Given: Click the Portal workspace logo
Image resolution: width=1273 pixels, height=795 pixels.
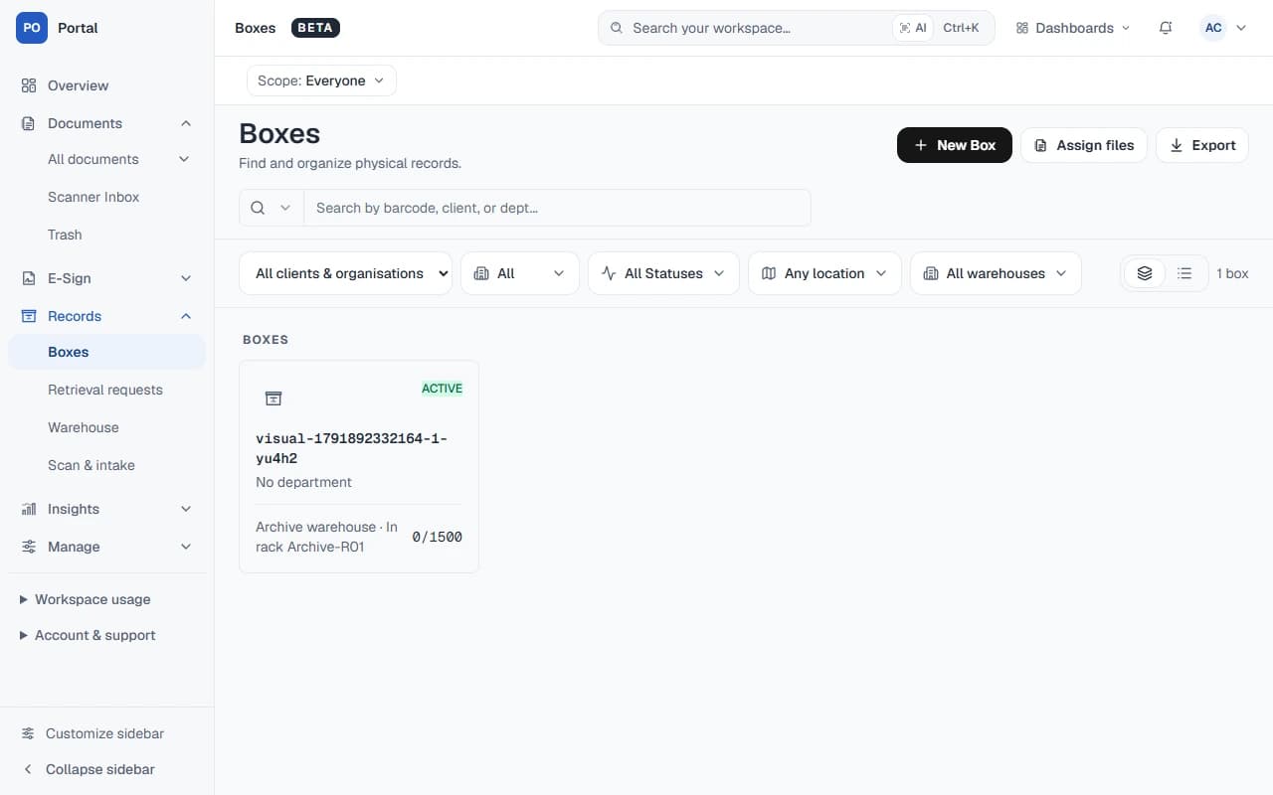Looking at the screenshot, I should pyautogui.click(x=32, y=28).
